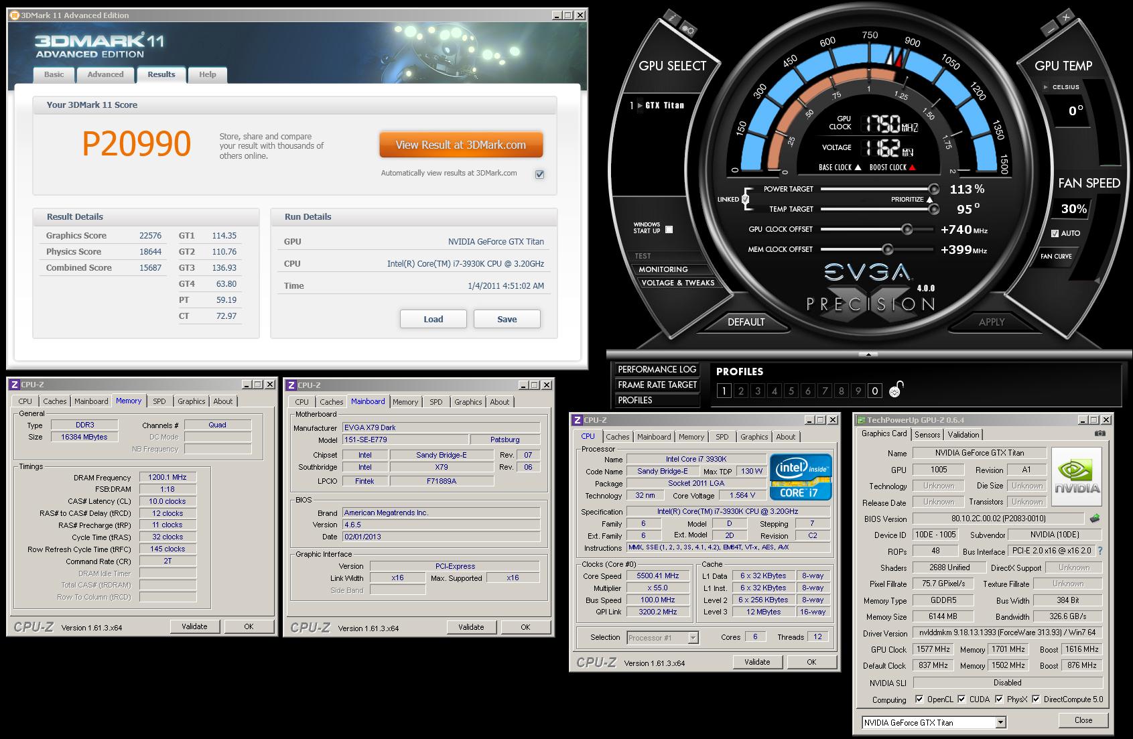
Task: Open the Advanced tab in 3DMark 11
Action: click(x=105, y=74)
